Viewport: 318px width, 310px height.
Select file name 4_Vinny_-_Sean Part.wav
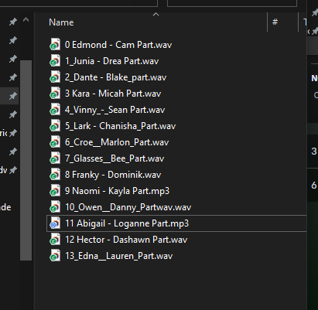pyautogui.click(x=115, y=110)
